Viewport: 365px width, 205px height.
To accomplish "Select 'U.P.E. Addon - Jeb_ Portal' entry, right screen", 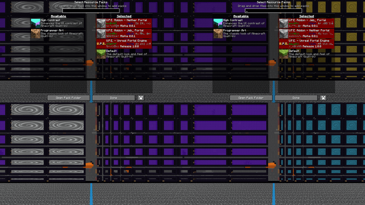I will [307, 23].
